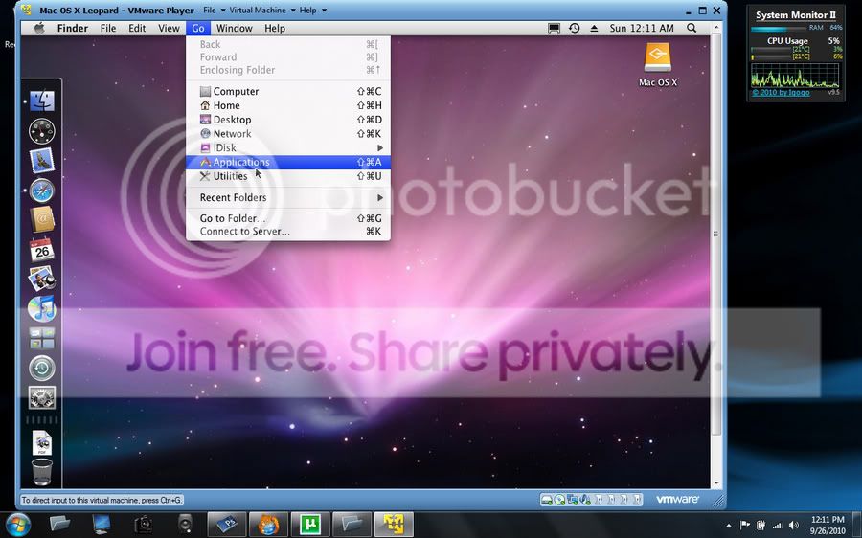
Task: Open the View menu
Action: point(169,28)
